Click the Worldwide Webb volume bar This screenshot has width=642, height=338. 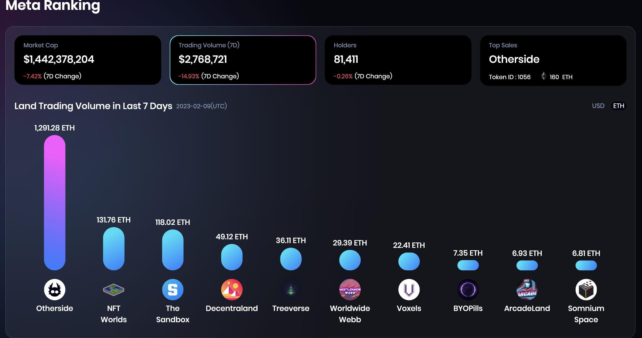[350, 260]
